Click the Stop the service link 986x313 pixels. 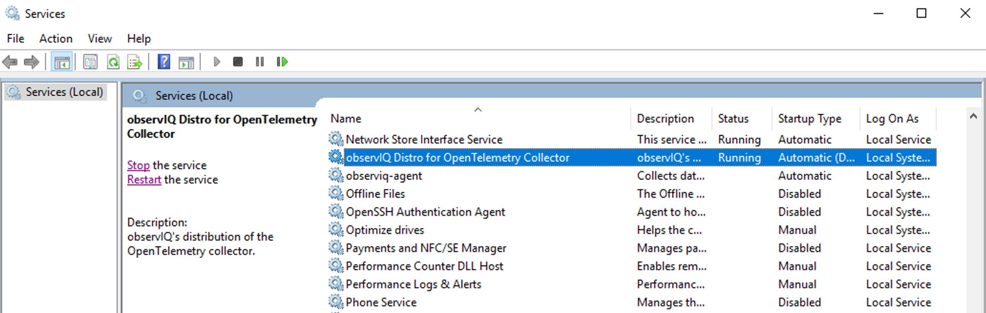(139, 165)
